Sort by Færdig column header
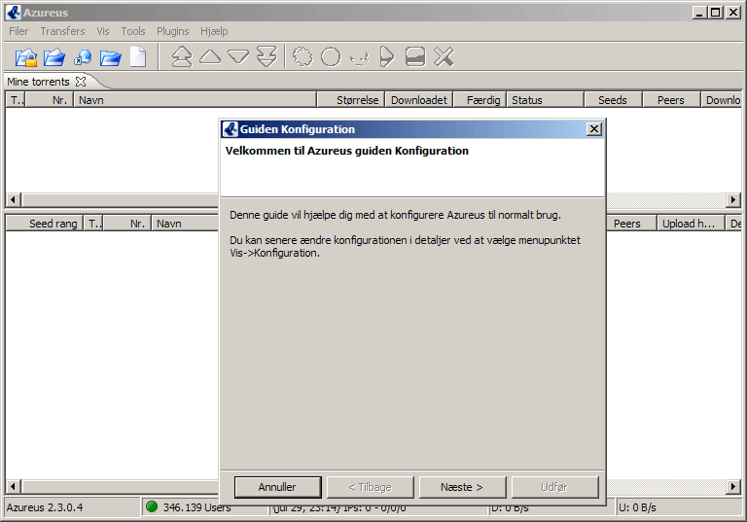 480,100
